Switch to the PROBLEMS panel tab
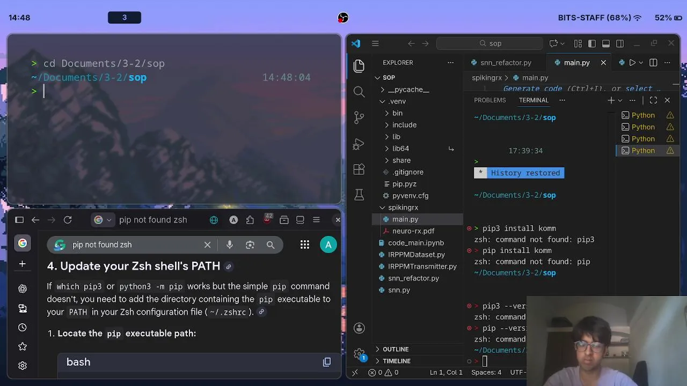The image size is (687, 386). 490,100
